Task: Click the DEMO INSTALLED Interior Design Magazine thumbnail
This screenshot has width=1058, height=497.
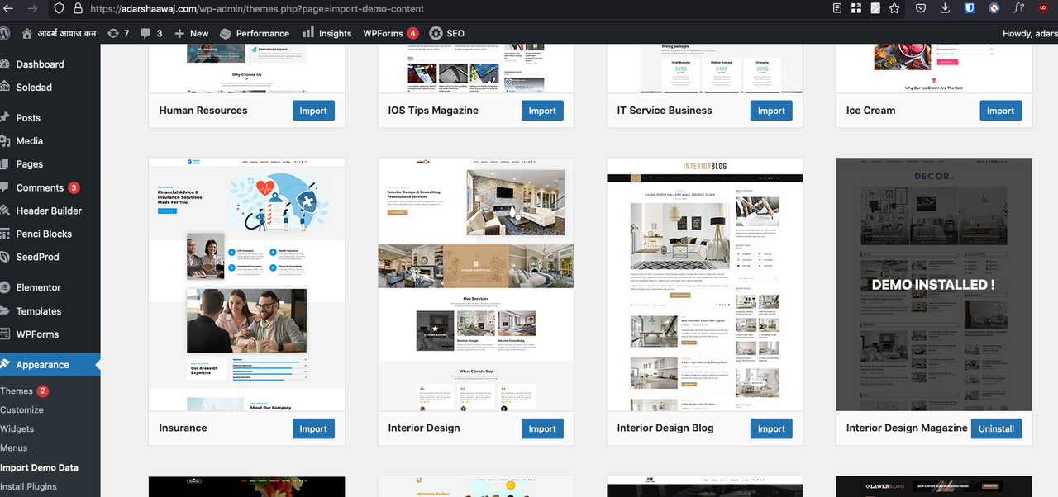Action: pyautogui.click(x=933, y=285)
